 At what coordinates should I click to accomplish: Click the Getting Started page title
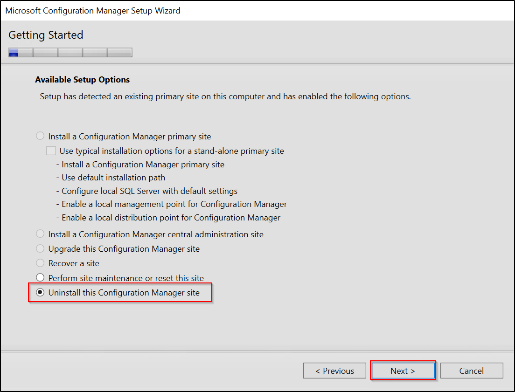(46, 35)
